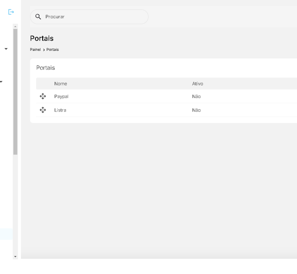This screenshot has height=274, width=297.
Task: Click the drag handle icon for Paypal
Action: pos(43,96)
